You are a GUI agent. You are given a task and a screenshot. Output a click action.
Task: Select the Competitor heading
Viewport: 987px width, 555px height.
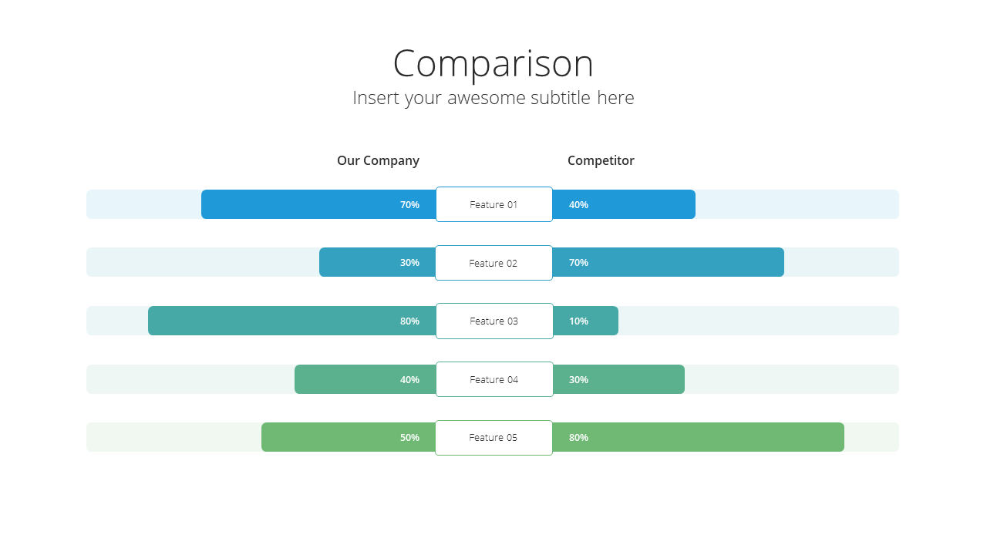pyautogui.click(x=601, y=160)
